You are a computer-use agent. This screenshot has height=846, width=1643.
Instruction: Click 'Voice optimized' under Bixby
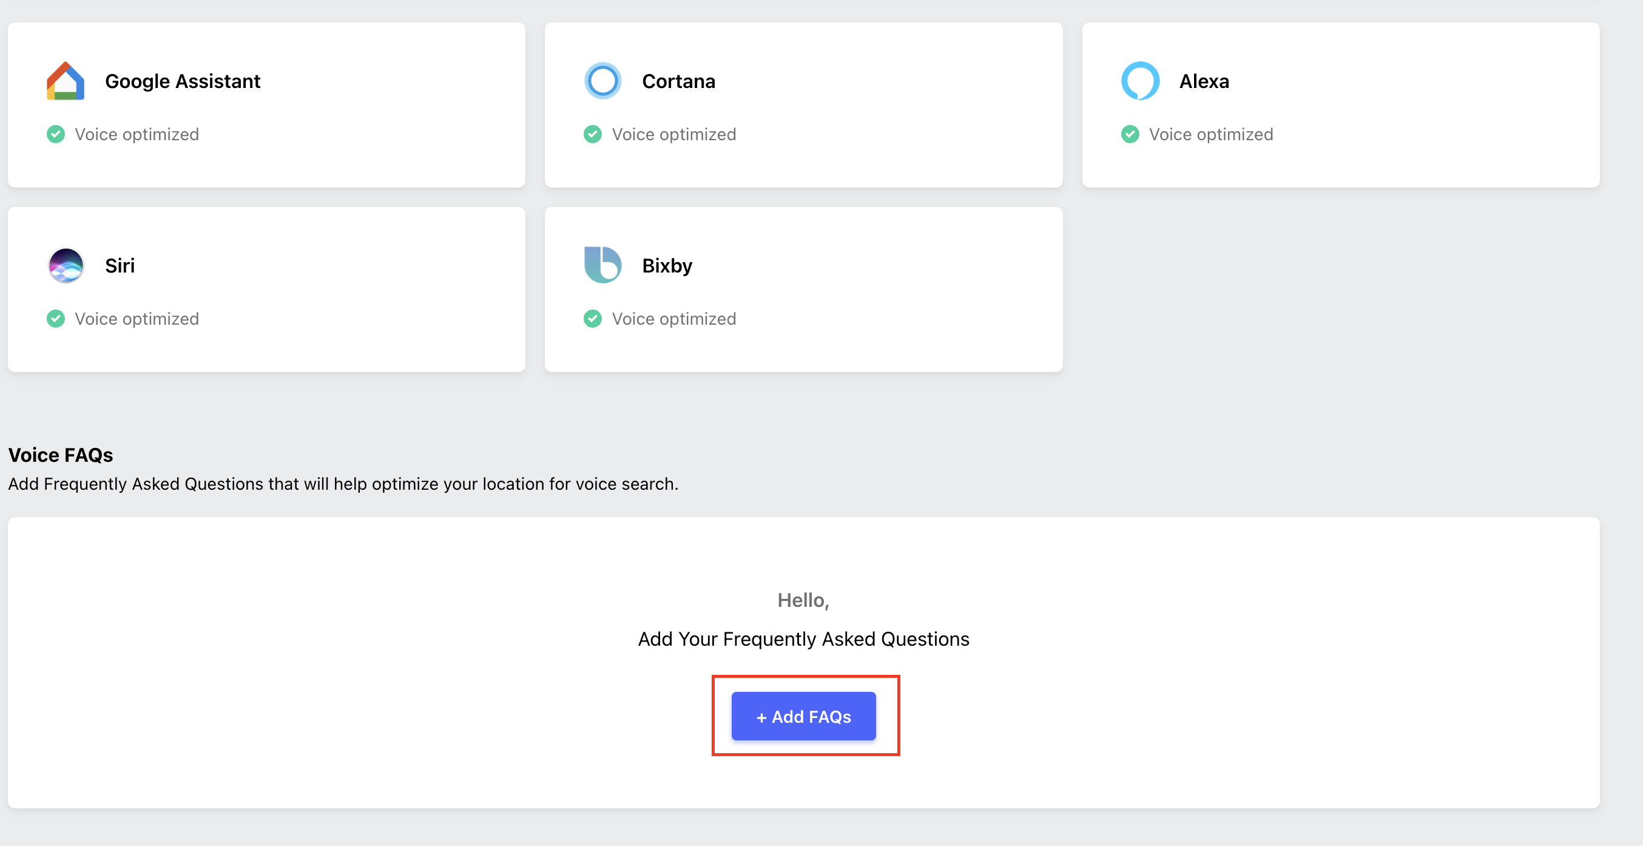tap(673, 319)
